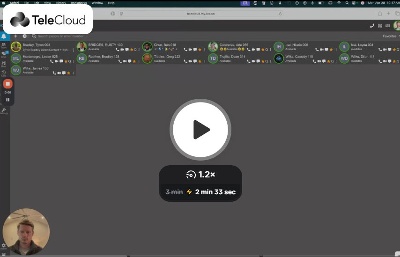Open more options for Roofner, Bradley 128
The image size is (400, 257).
pyautogui.click(x=139, y=61)
